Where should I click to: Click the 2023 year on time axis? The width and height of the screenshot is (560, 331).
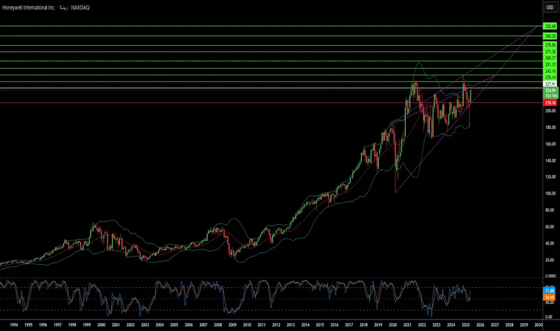[436, 325]
